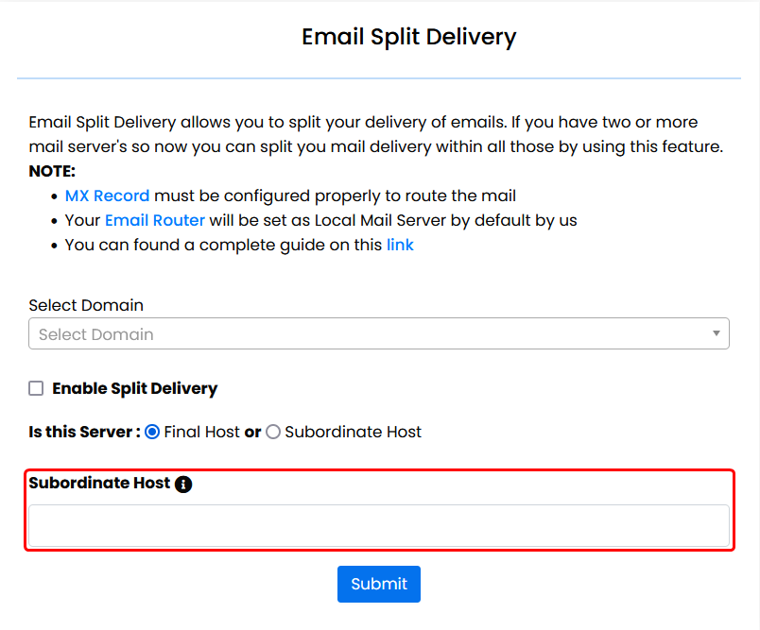Follow the Email Router link
The image size is (760, 630).
click(155, 220)
